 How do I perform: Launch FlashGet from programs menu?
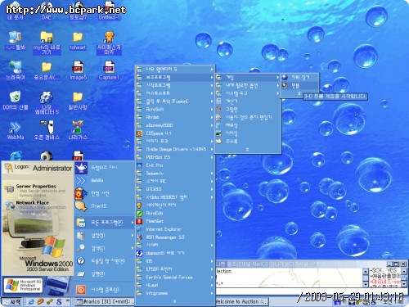(174, 221)
